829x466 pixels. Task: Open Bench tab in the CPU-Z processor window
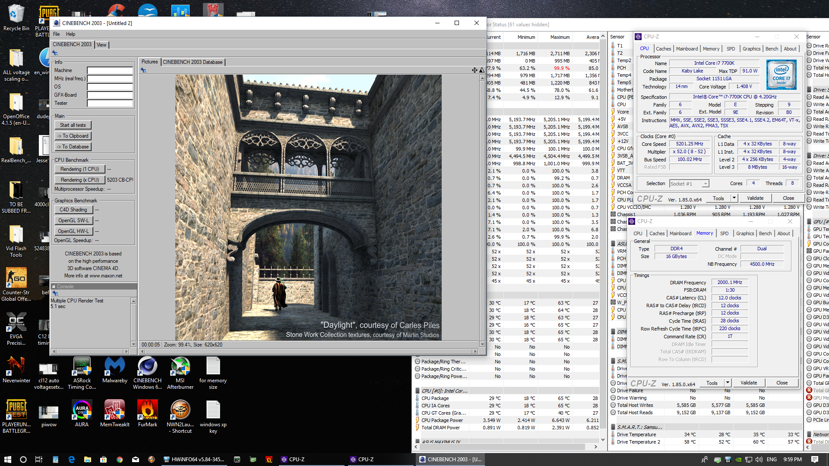[772, 49]
